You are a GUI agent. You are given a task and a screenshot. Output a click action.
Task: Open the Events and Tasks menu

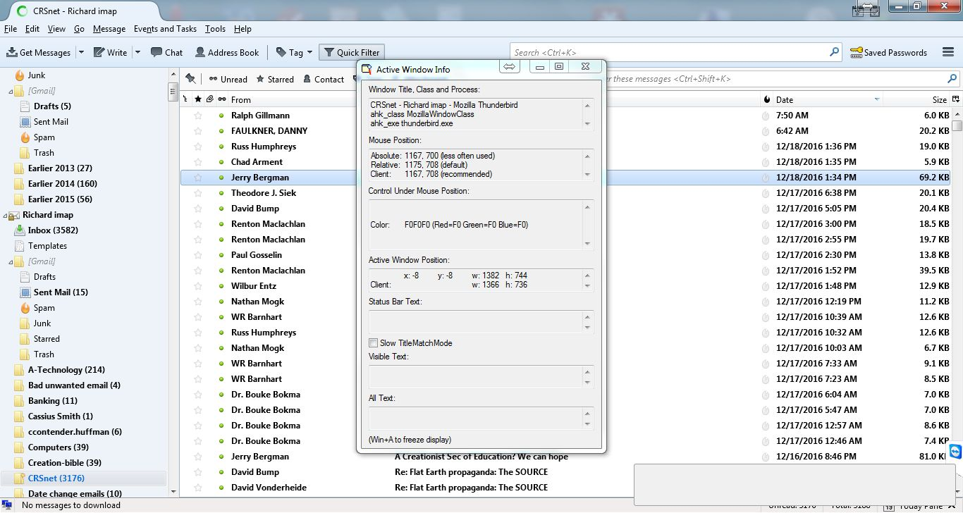165,29
